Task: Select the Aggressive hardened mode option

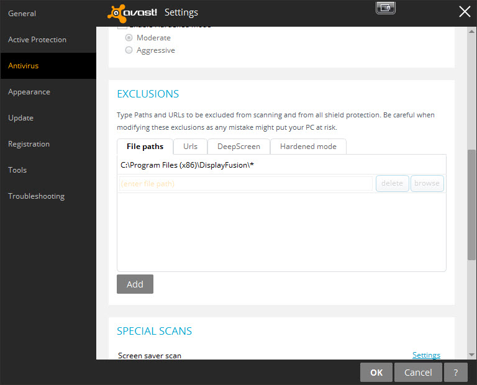Action: pyautogui.click(x=129, y=50)
